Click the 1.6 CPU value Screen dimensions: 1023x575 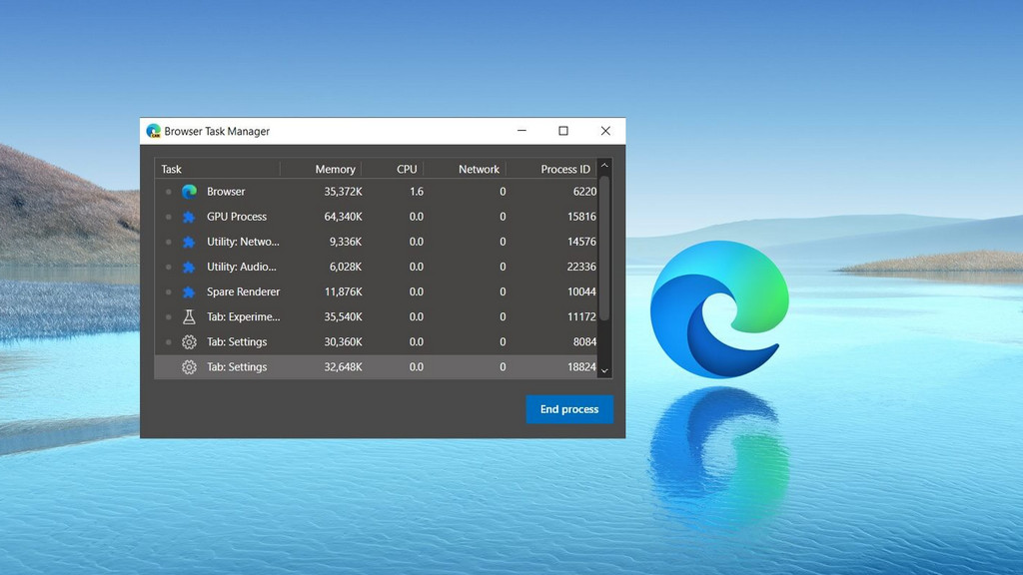pos(417,192)
